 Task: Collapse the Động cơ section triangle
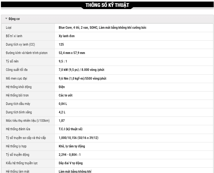[x=6, y=19]
